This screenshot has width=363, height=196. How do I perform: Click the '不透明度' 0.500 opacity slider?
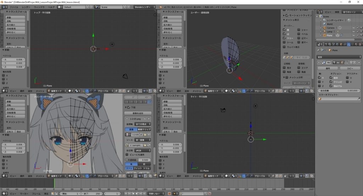[138, 160]
